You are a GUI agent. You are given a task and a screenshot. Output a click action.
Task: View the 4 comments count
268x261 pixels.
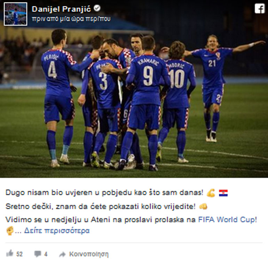46,254
